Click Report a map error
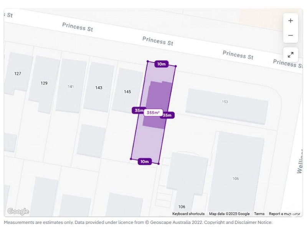This screenshot has width=307, height=230. 284,214
